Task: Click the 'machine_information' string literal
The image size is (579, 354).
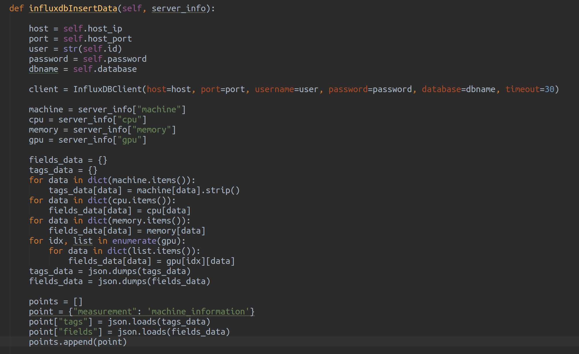Action: point(198,312)
